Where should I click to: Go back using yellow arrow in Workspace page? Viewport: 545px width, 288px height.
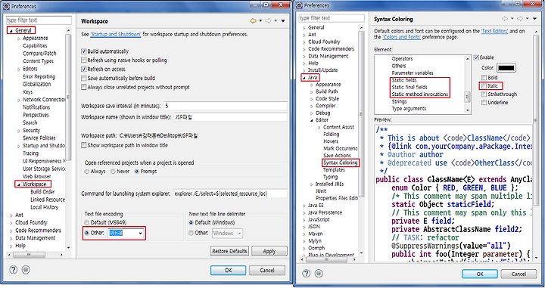(x=254, y=21)
